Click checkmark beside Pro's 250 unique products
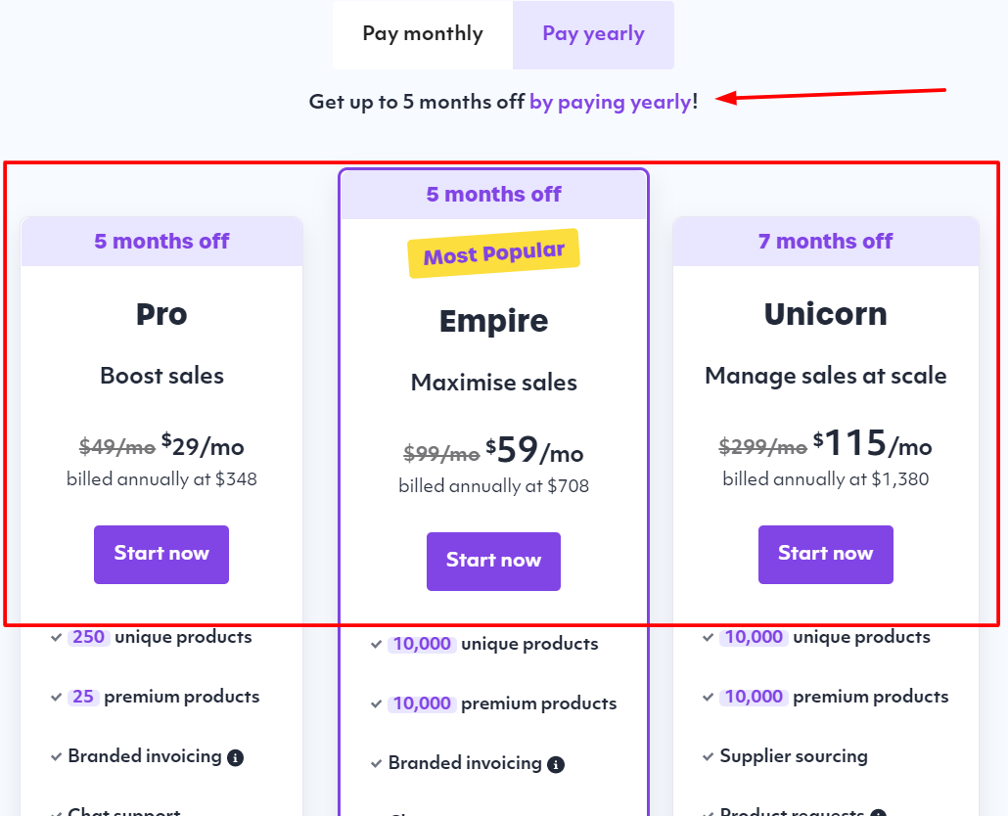Viewport: 1008px width, 816px height. (x=56, y=638)
